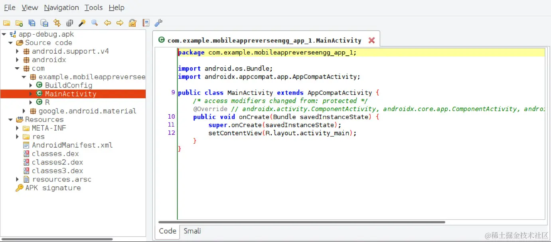This screenshot has width=551, height=242.
Task: Click the AndroidManifest.xml file icon
Action: pyautogui.click(x=26, y=145)
